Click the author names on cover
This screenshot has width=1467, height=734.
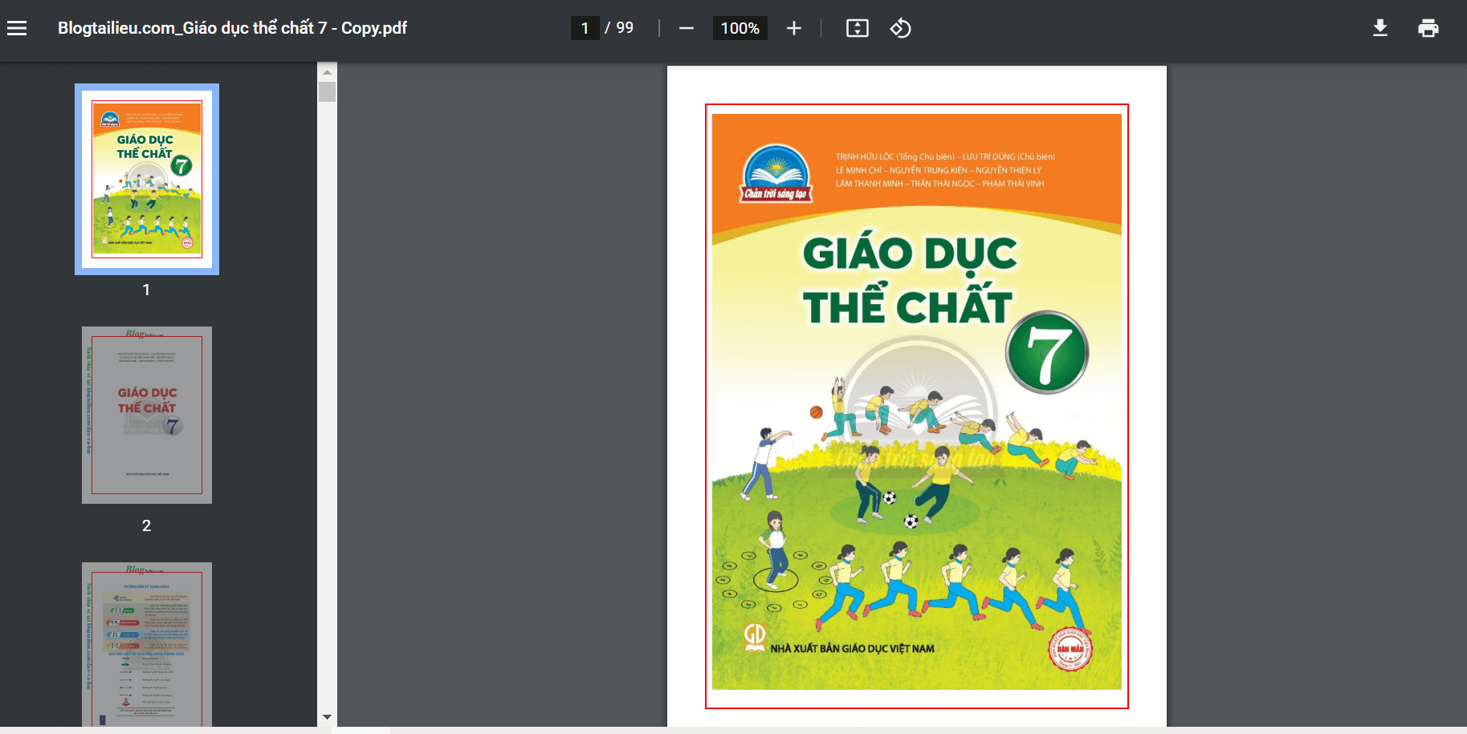point(945,170)
